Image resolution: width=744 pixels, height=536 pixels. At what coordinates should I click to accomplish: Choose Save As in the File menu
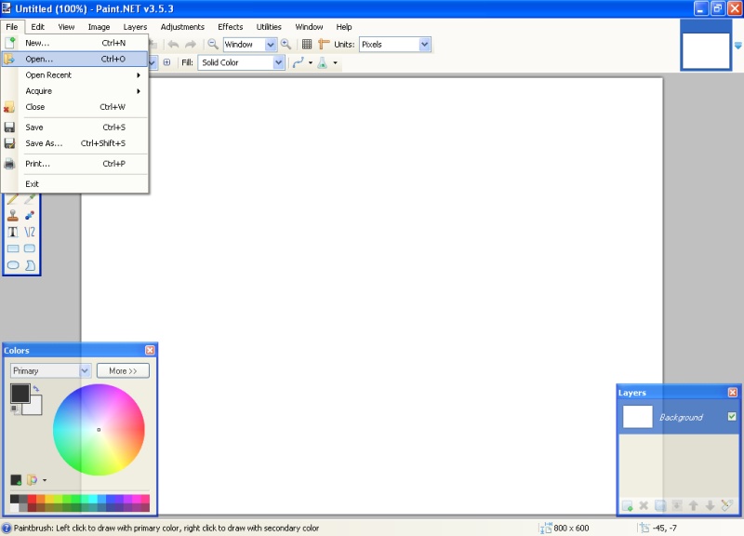point(42,142)
